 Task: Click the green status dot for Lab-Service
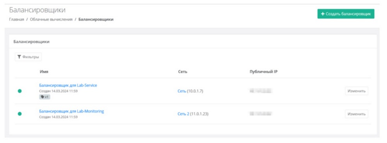point(20,91)
